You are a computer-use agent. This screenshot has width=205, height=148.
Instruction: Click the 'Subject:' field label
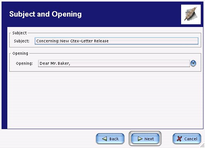(22, 41)
